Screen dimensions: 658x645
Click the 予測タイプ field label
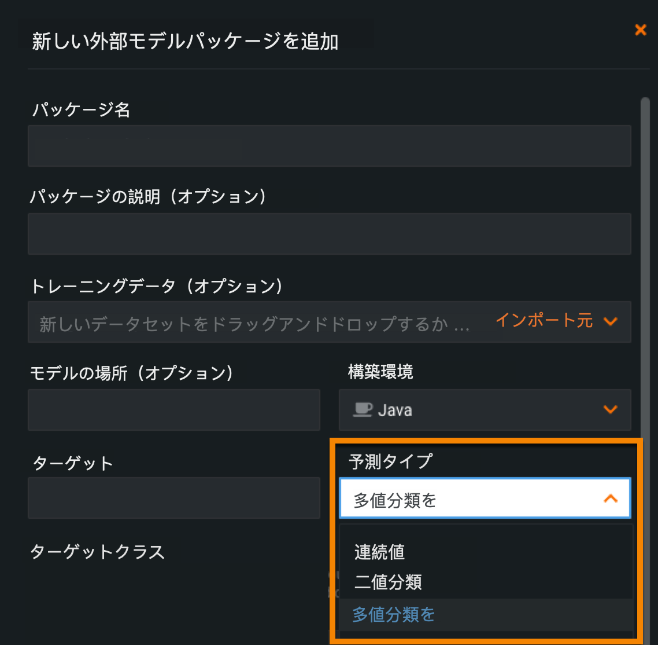pos(390,461)
